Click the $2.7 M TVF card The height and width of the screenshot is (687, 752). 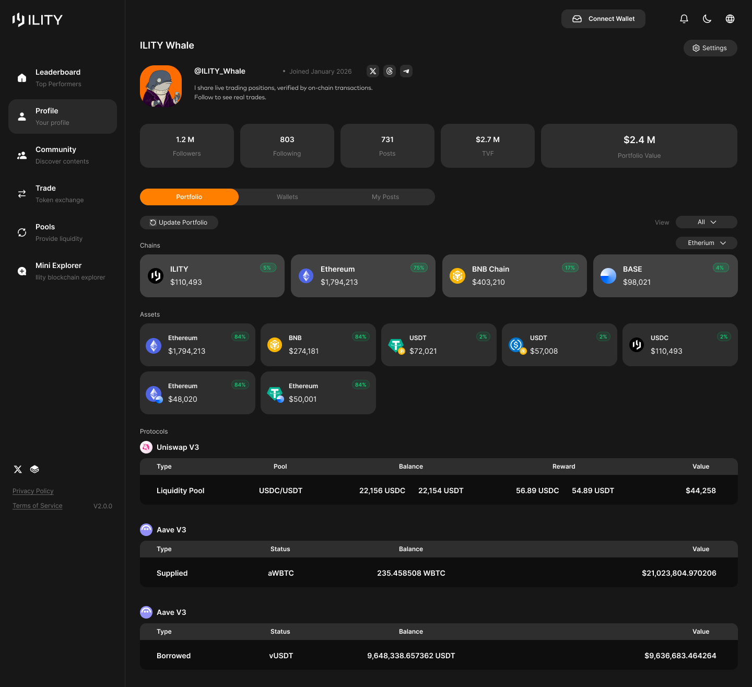(488, 146)
